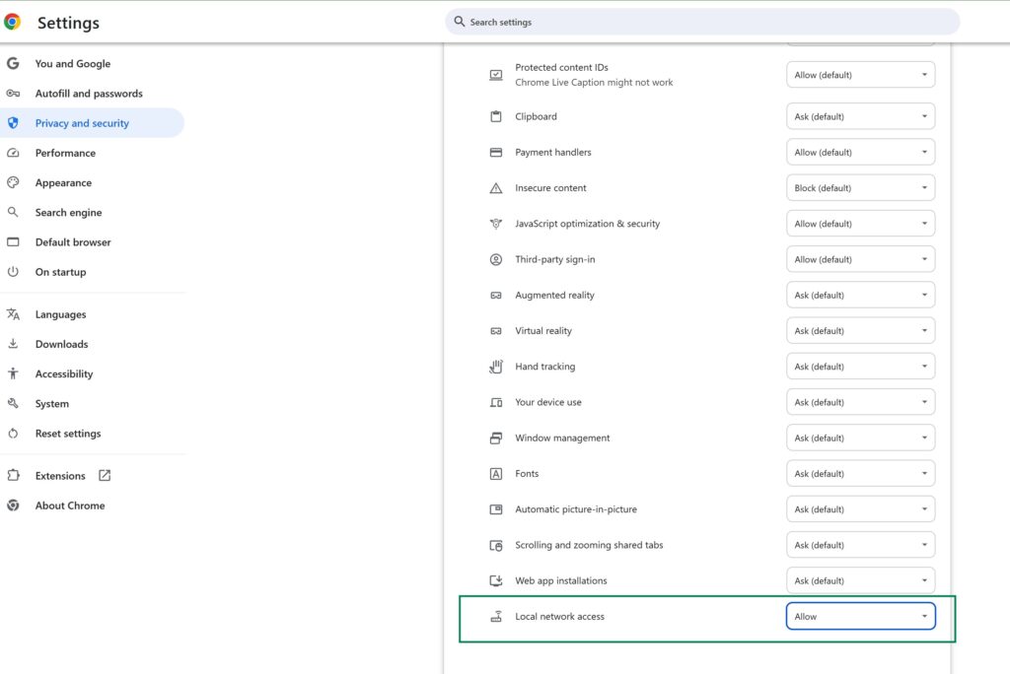
Task: Click the external link icon beside Extensions
Action: point(105,476)
